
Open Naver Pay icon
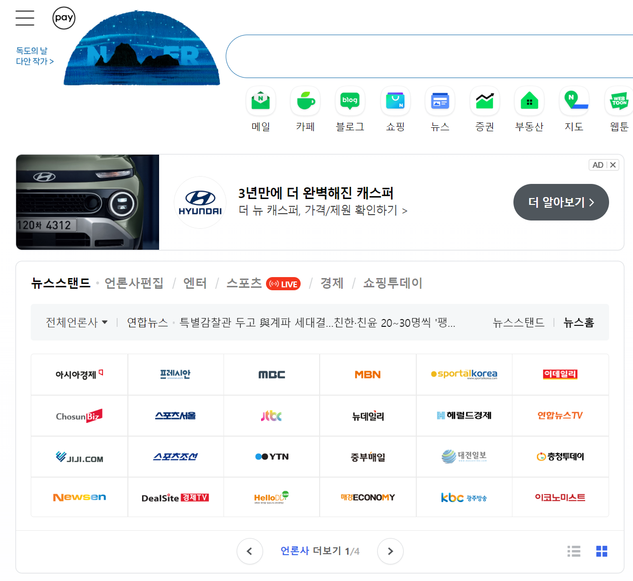[x=64, y=18]
